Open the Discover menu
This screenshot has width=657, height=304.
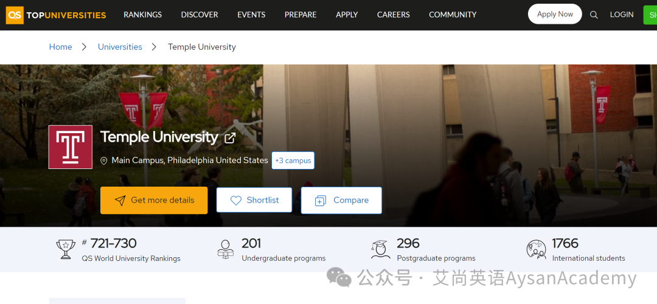(200, 15)
